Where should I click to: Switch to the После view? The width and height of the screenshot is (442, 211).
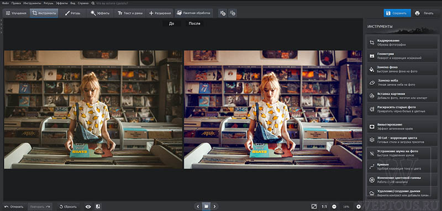[x=194, y=24]
